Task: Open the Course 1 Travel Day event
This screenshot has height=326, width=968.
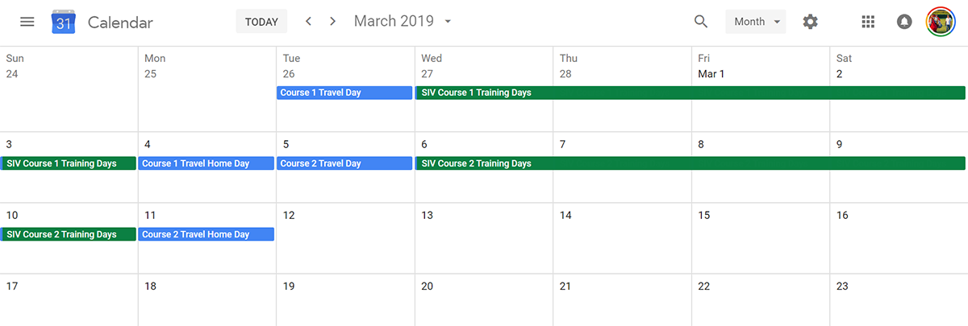Action: pos(344,93)
